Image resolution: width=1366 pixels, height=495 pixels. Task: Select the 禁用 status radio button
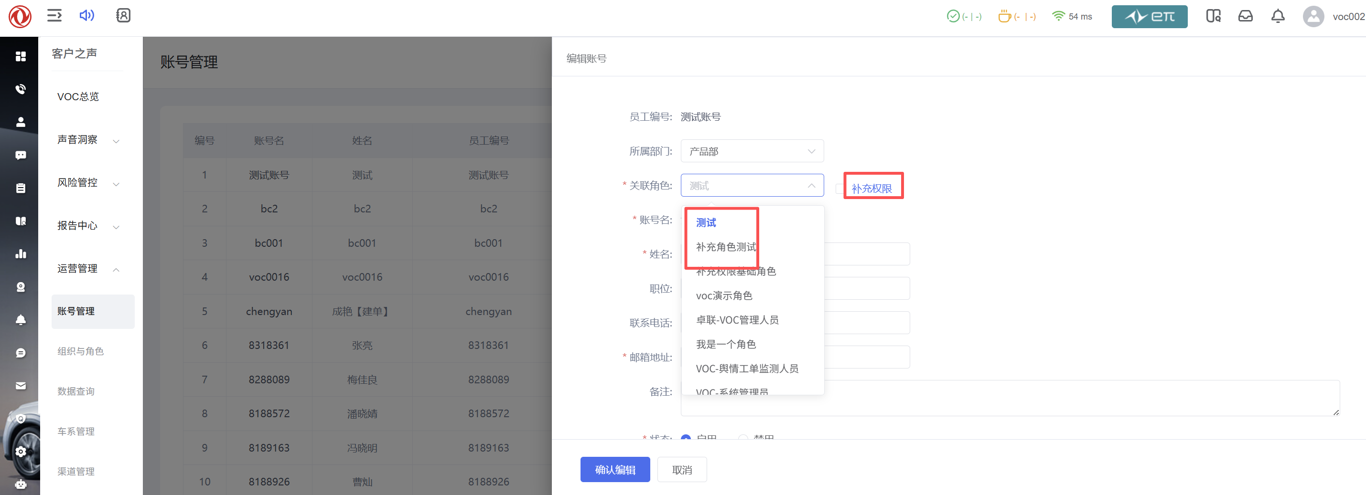click(743, 438)
